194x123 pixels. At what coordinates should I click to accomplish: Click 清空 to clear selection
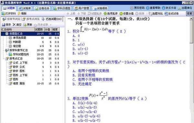pyautogui.click(x=17, y=25)
